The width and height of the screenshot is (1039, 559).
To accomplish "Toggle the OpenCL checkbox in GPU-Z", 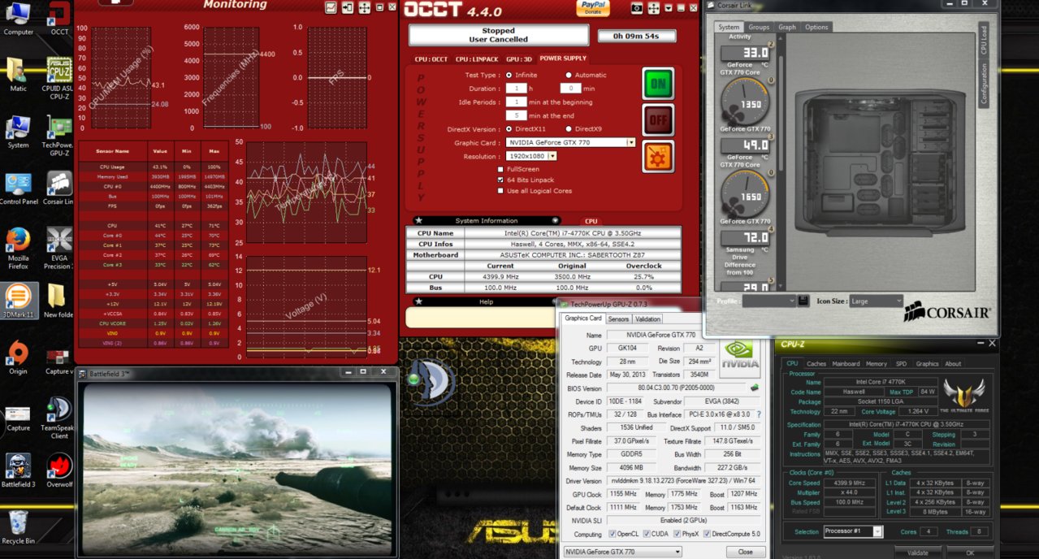I will coord(612,534).
